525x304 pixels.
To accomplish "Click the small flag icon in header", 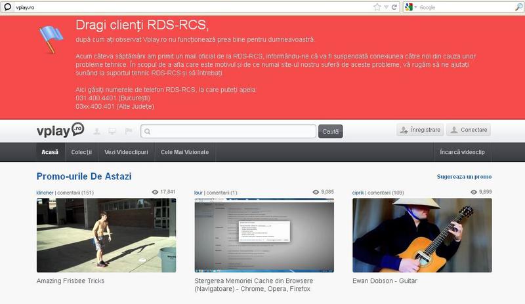I will coord(128,131).
